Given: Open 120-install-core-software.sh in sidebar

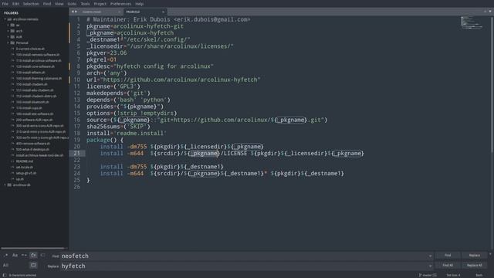Looking at the screenshot, I should coord(35,66).
